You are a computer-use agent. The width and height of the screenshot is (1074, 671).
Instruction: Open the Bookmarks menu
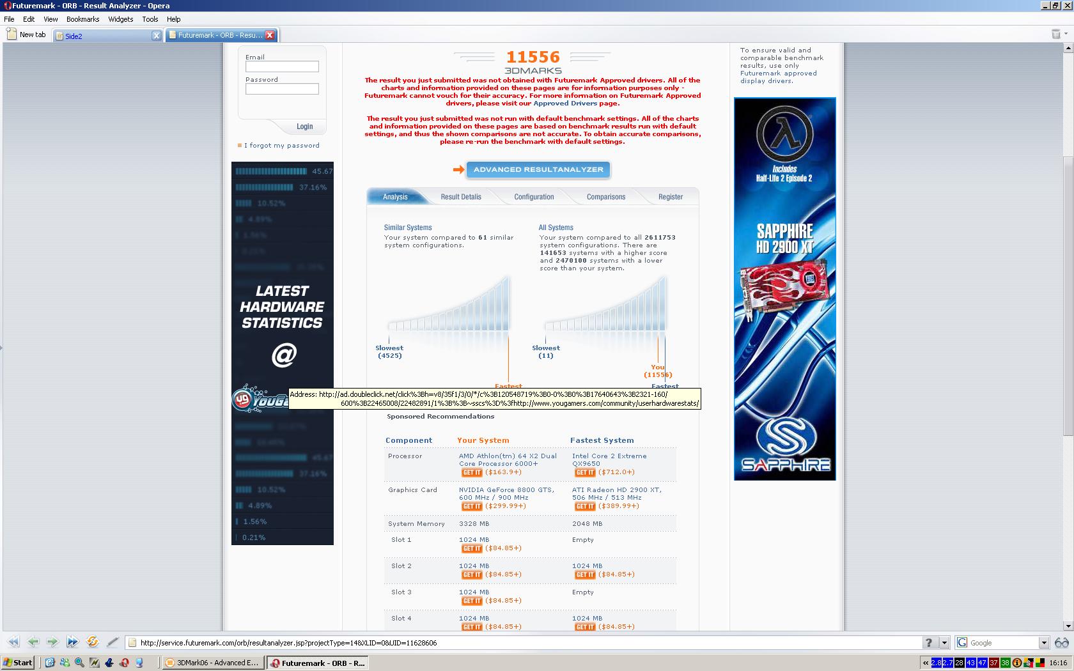[x=83, y=19]
